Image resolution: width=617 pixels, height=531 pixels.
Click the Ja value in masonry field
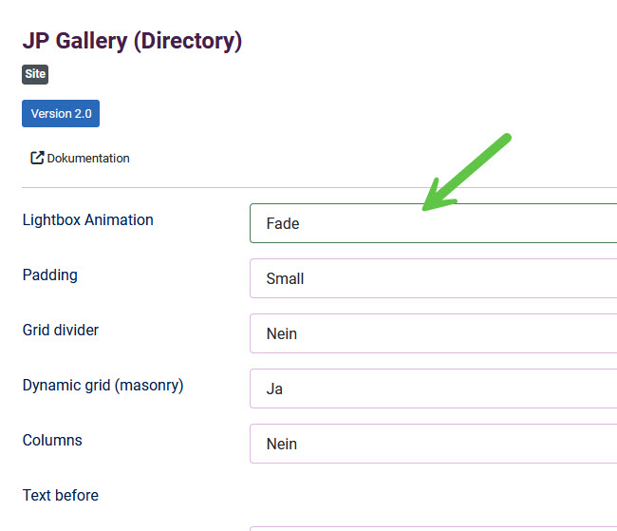click(274, 389)
